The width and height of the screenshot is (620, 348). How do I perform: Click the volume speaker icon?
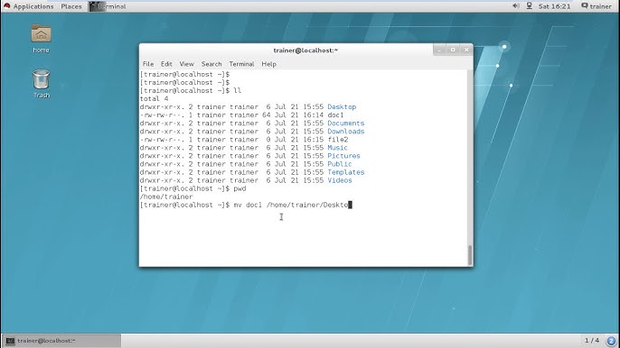(x=515, y=6)
